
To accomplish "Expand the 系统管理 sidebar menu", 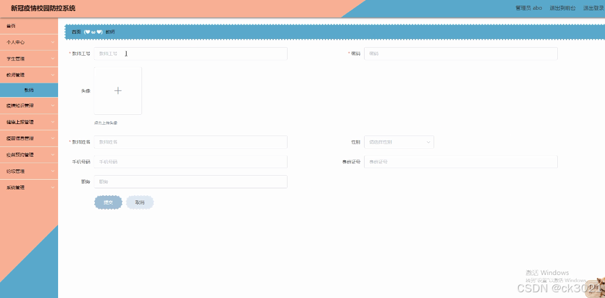I will click(x=29, y=188).
